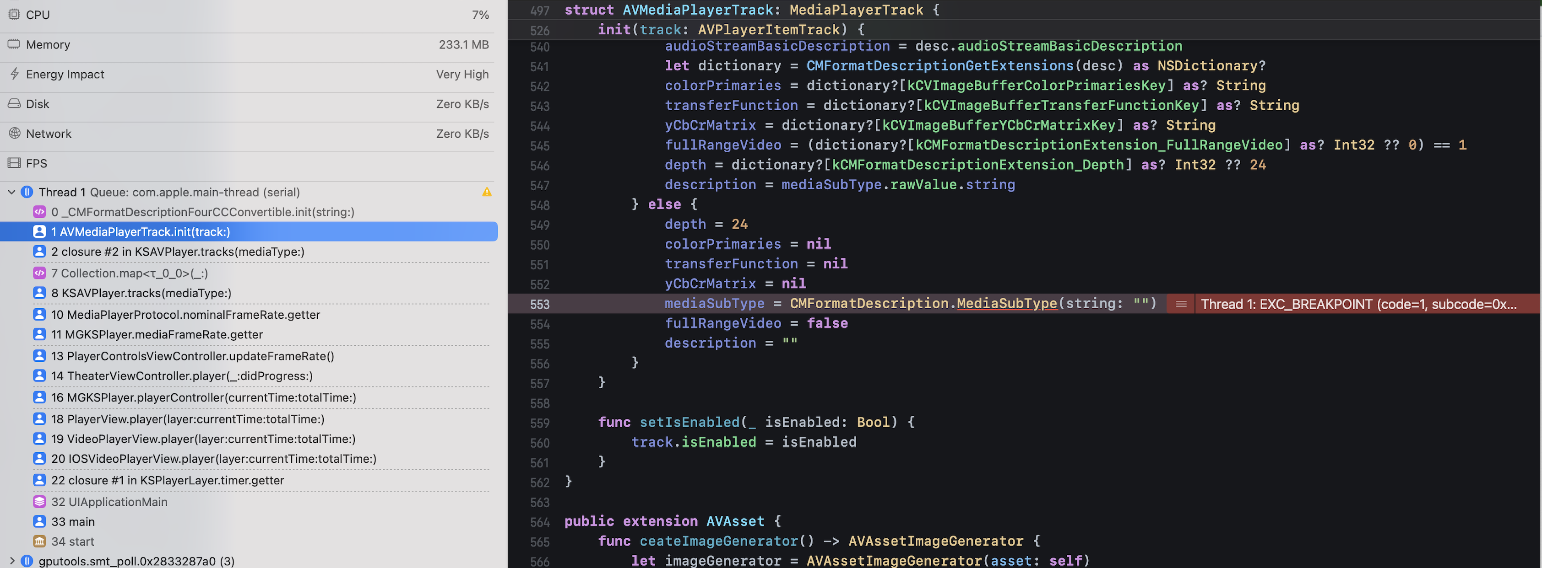The height and width of the screenshot is (568, 1542).
Task: Click the warning icon on Thread 1
Action: click(487, 192)
